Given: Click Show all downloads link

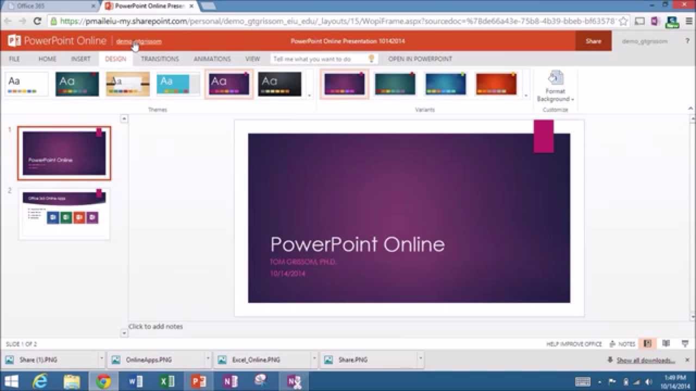Looking at the screenshot, I should (645, 360).
